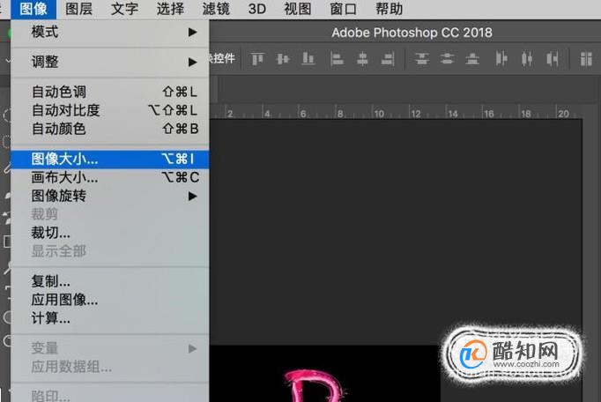
Task: Click distribute bottom edges icon
Action: click(472, 59)
